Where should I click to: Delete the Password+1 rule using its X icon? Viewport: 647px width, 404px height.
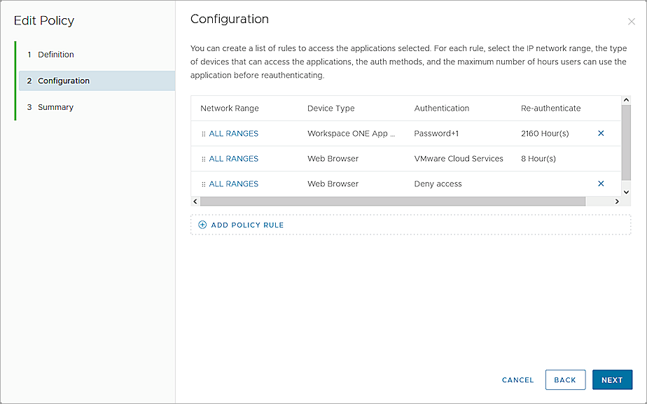pyautogui.click(x=601, y=133)
